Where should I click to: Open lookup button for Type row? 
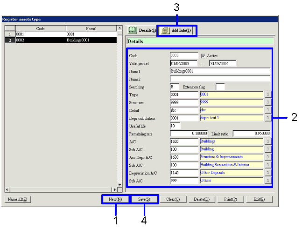[x=268, y=94]
